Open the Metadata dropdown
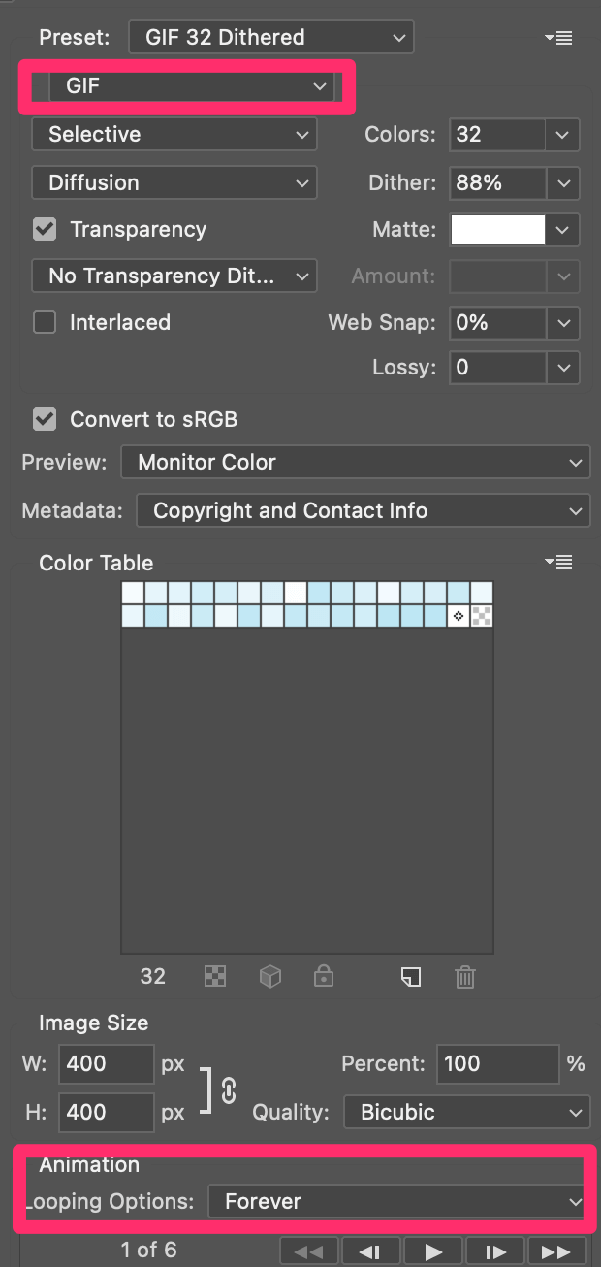The width and height of the screenshot is (601, 1267). coord(364,510)
